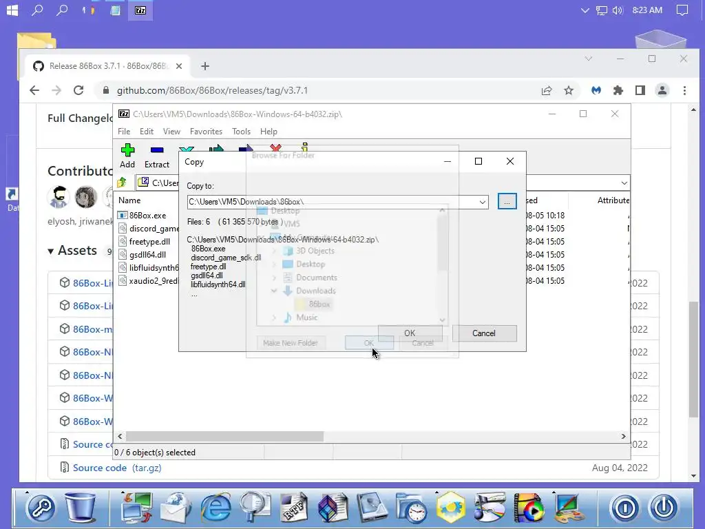Open the browser tab search chevron
The image size is (705, 529).
click(x=589, y=59)
